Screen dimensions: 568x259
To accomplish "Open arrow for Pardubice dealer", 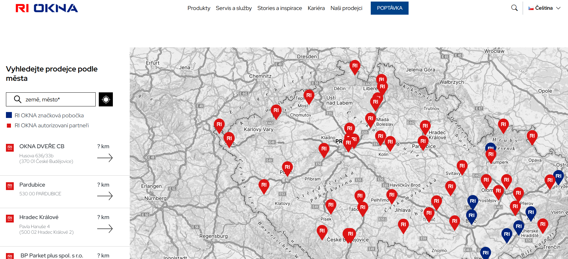I will coord(105,196).
